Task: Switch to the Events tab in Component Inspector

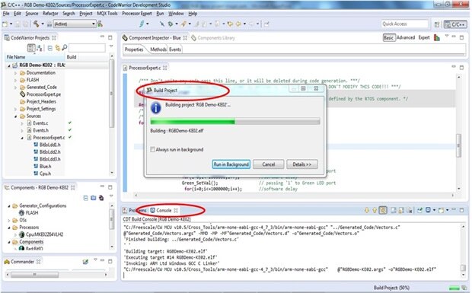Action: tap(175, 49)
